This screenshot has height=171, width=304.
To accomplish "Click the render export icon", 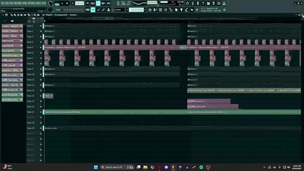I will click(213, 3).
